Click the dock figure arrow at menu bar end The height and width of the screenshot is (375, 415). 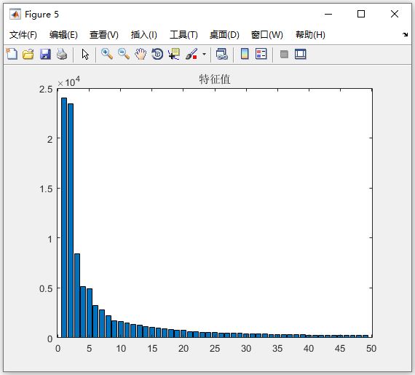click(x=405, y=34)
